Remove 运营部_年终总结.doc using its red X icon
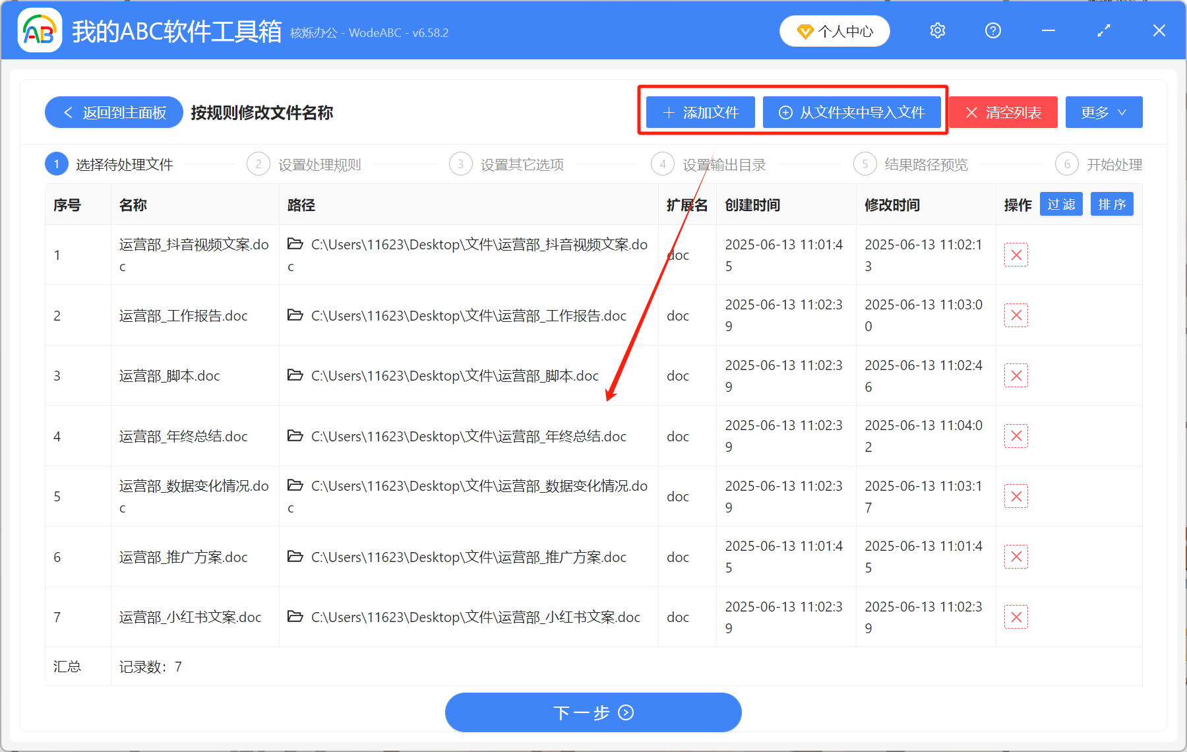 (1016, 436)
